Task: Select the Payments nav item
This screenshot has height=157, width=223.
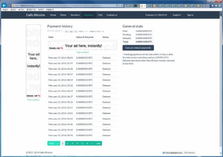Action: click(89, 15)
